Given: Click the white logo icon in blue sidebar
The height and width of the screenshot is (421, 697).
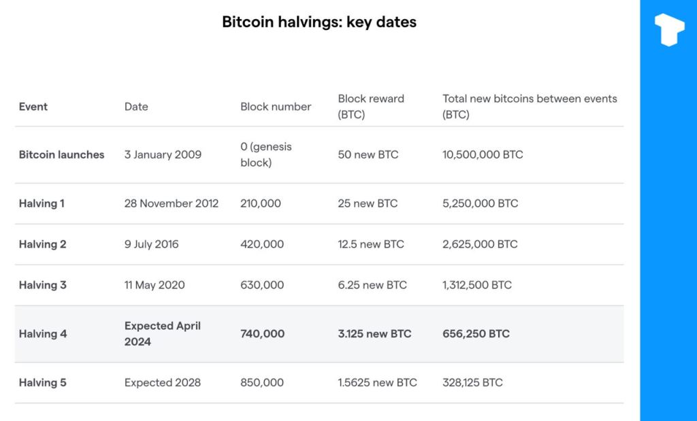Looking at the screenshot, I should (x=668, y=30).
